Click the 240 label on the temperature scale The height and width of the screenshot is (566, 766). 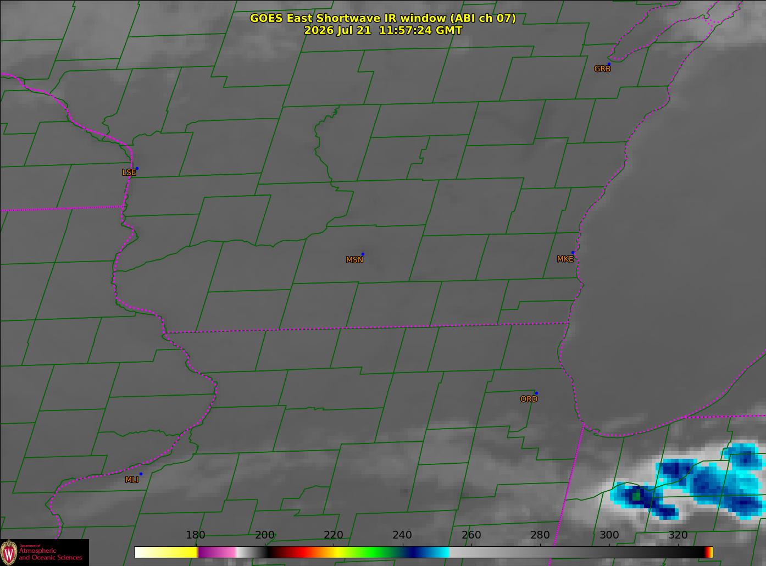click(x=402, y=535)
